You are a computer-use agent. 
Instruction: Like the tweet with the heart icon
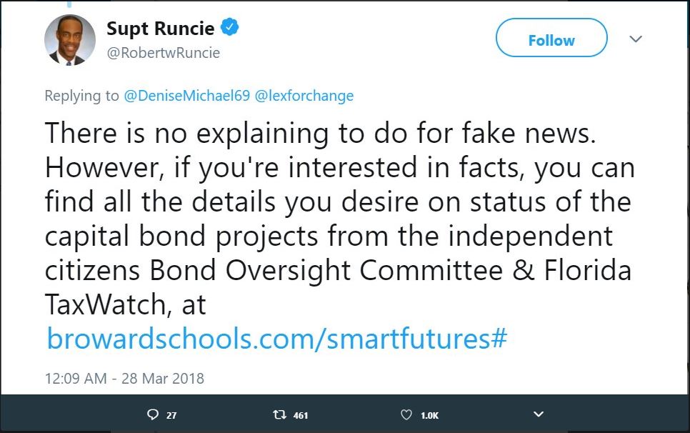point(406,414)
